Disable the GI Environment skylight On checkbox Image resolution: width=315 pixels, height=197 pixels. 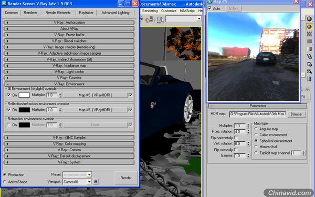8,95
